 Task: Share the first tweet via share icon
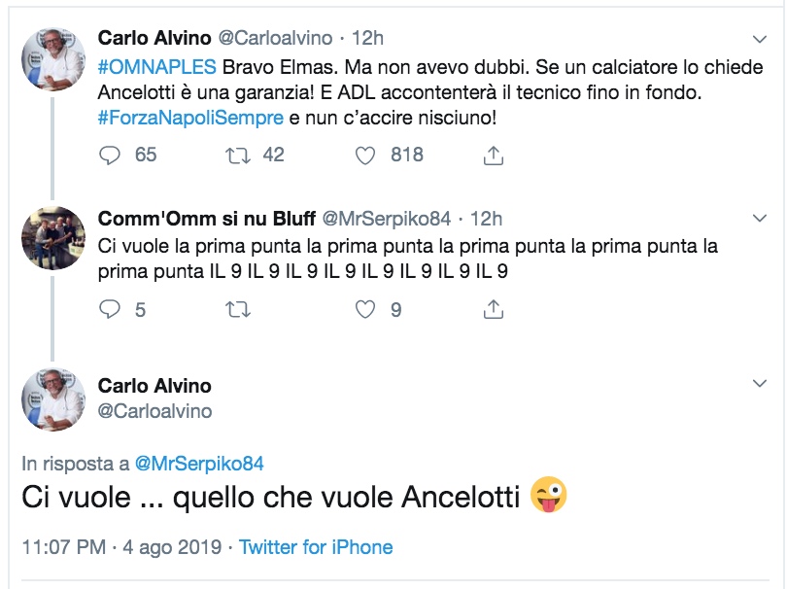click(x=493, y=155)
